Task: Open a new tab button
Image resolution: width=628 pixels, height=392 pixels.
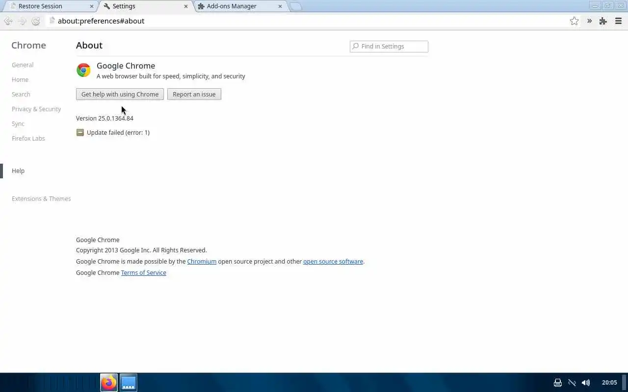Action: click(296, 6)
